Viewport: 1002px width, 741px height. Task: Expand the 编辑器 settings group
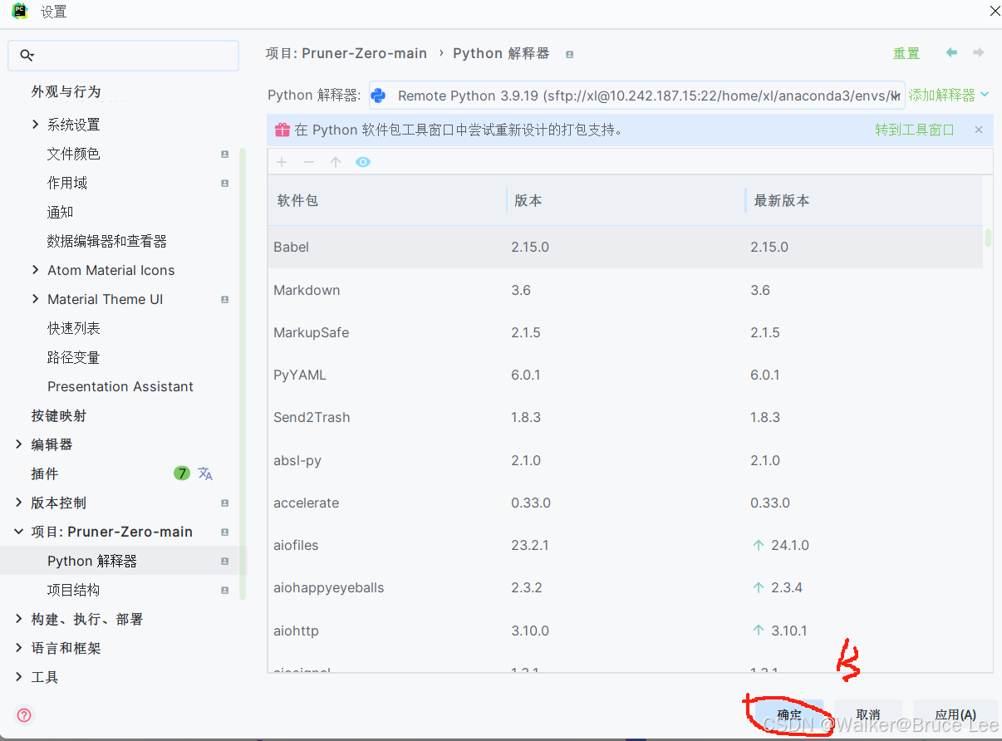tap(19, 444)
